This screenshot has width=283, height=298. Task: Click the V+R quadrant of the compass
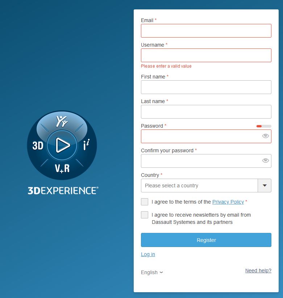pos(62,168)
